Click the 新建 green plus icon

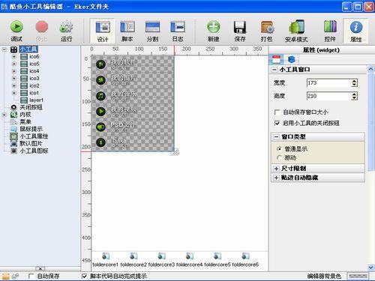point(214,27)
